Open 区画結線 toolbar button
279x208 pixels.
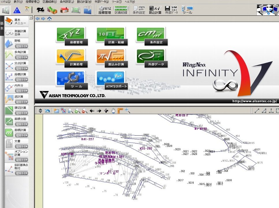click(x=121, y=10)
